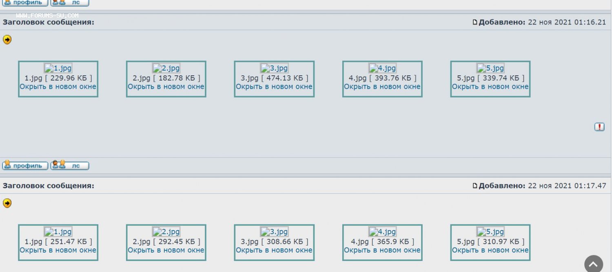Open the 251.47 КБ 1.jpg in new window
This screenshot has width=612, height=272.
(58, 250)
